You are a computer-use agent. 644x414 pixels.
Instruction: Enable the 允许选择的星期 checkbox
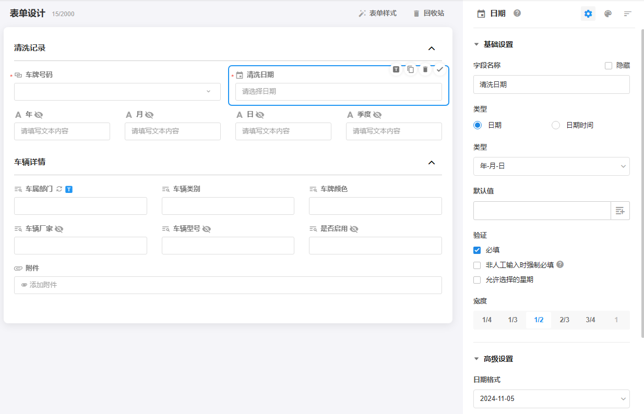[x=477, y=280]
